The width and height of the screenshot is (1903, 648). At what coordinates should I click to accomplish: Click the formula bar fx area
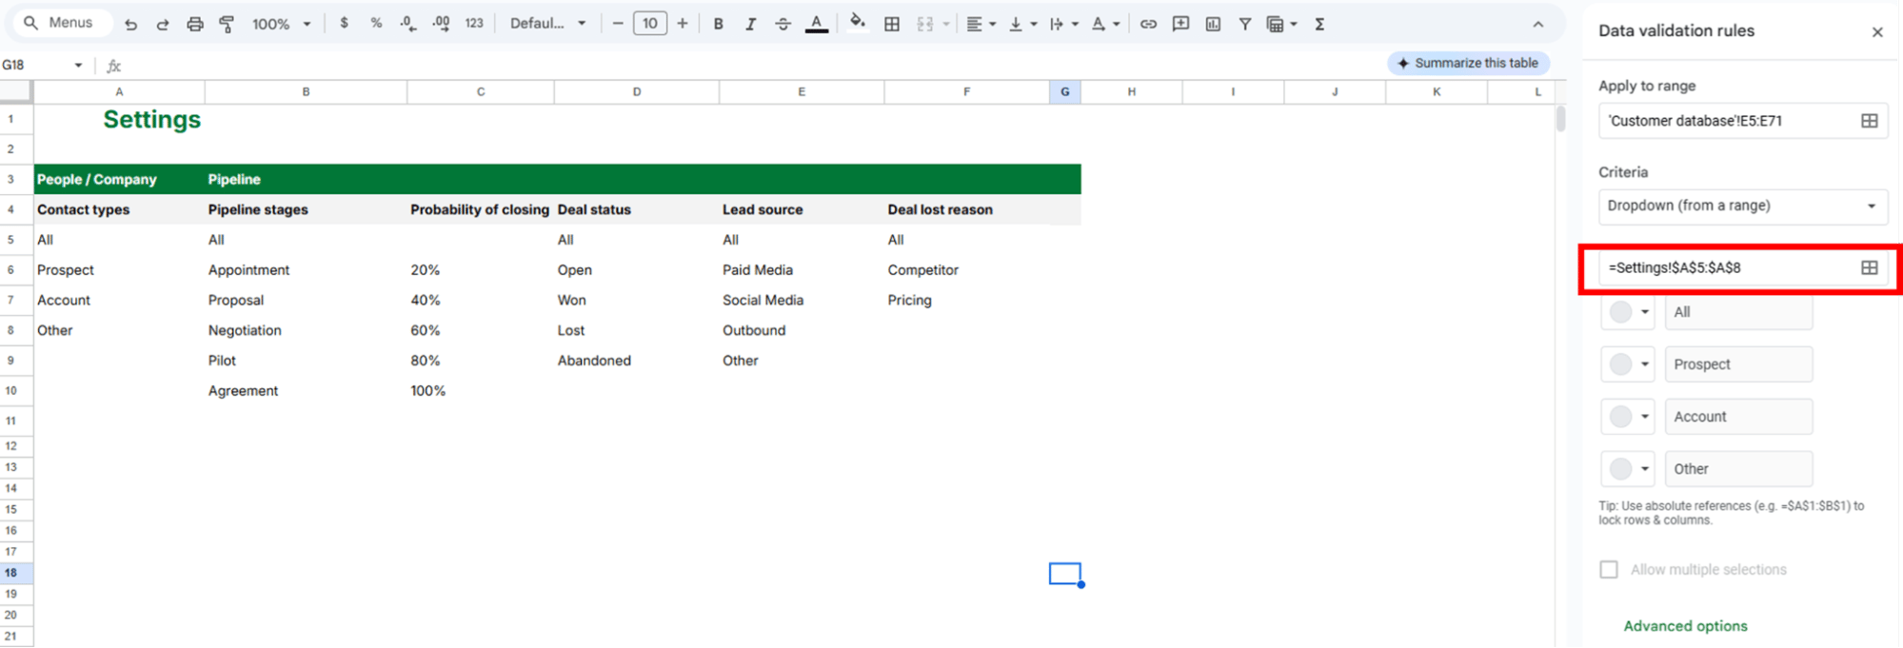pos(114,66)
